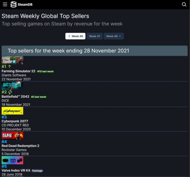This screenshot has height=177, width=190.
Task: Select the Week 47 tab
Action: point(94,36)
